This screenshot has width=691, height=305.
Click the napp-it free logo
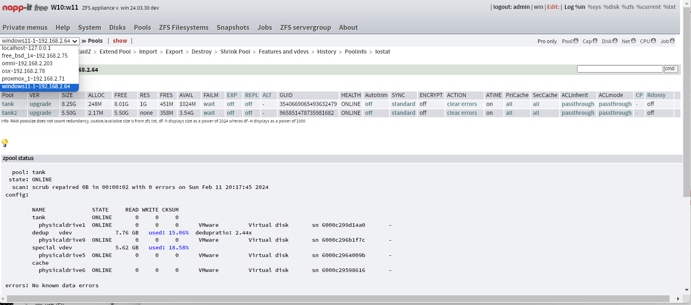(25, 8)
